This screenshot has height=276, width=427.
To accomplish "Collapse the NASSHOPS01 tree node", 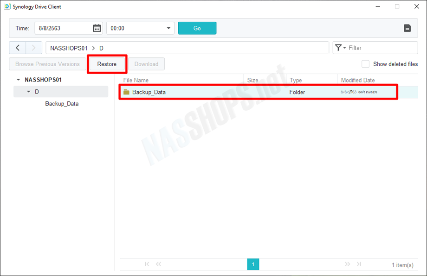I will tap(18, 80).
